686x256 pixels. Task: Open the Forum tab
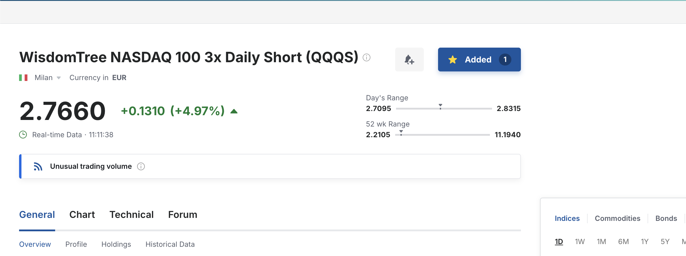point(183,215)
